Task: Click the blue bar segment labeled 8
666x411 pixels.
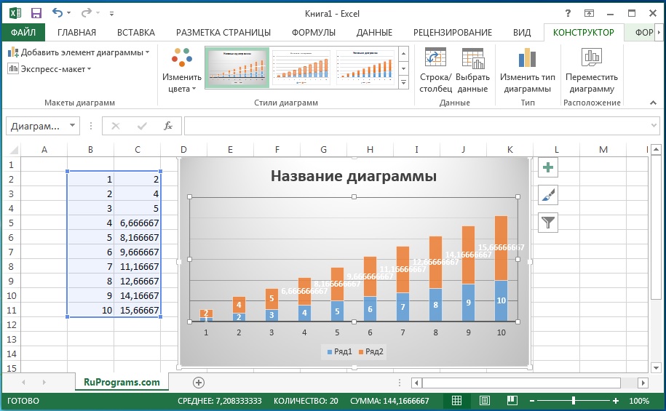Action: tap(436, 304)
